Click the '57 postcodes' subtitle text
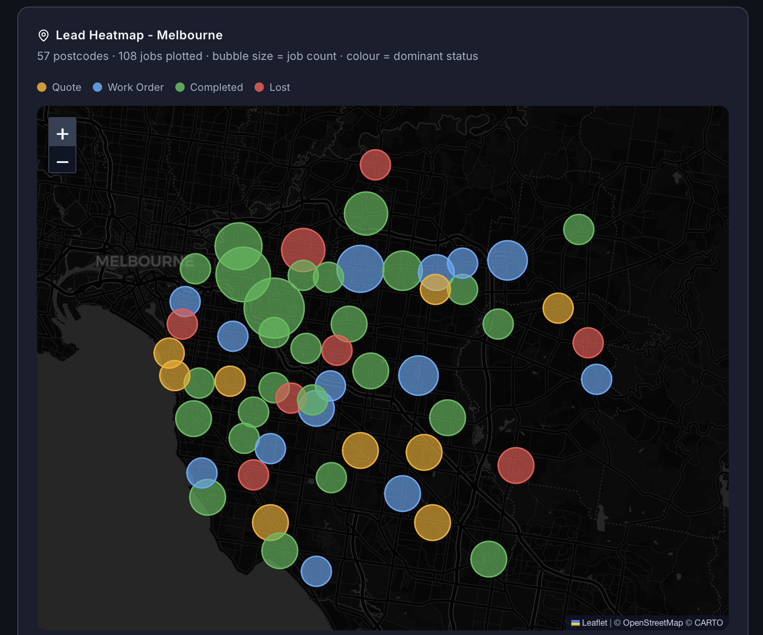 (x=73, y=56)
